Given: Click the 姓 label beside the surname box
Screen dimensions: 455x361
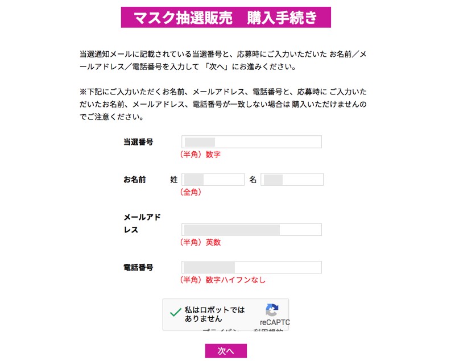Looking at the screenshot, I should pyautogui.click(x=174, y=180).
